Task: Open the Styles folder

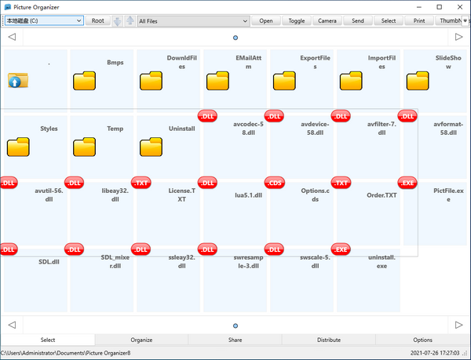Action: (x=17, y=146)
